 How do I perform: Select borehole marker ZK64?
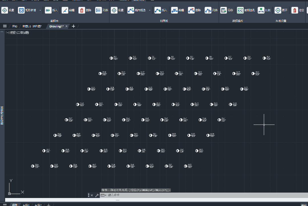click(33, 166)
